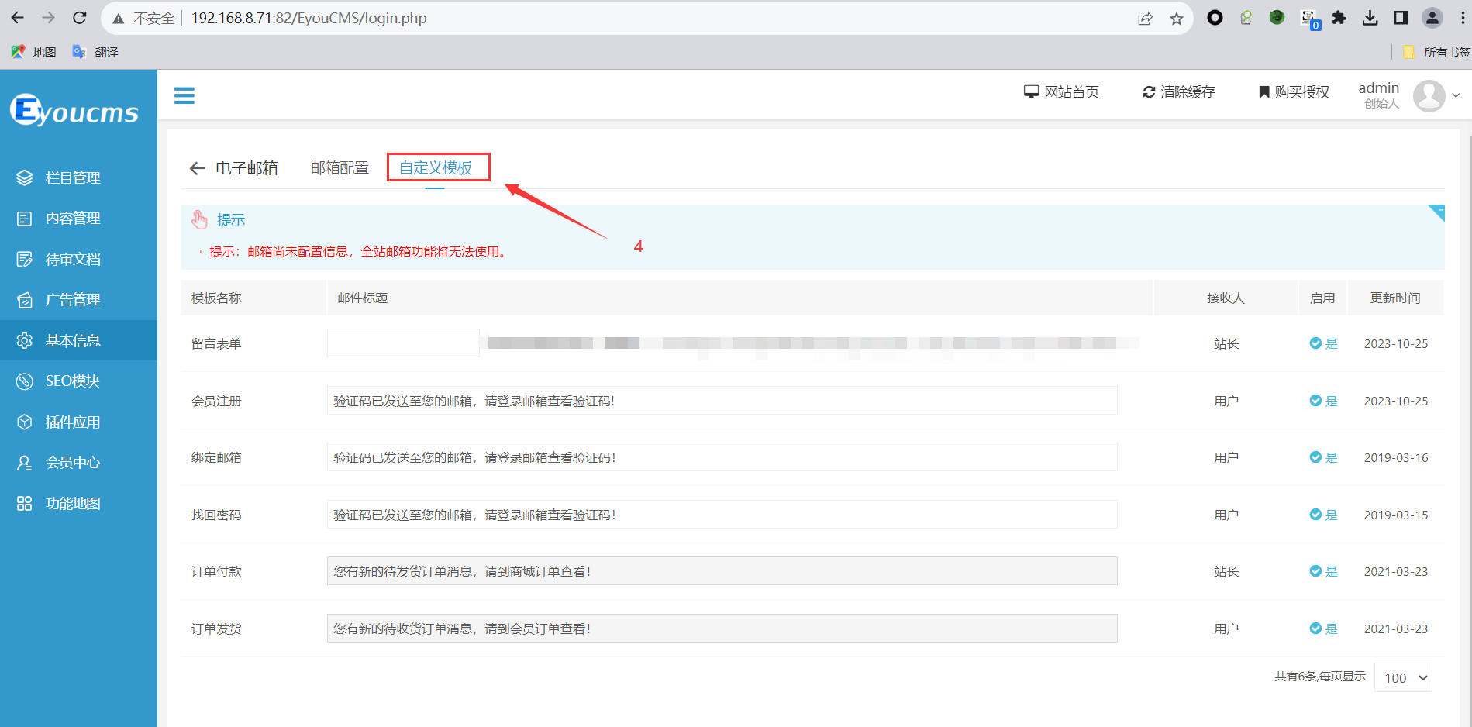Open 待审文档 in the sidebar
Screen dimensions: 1472x727
tap(78, 259)
